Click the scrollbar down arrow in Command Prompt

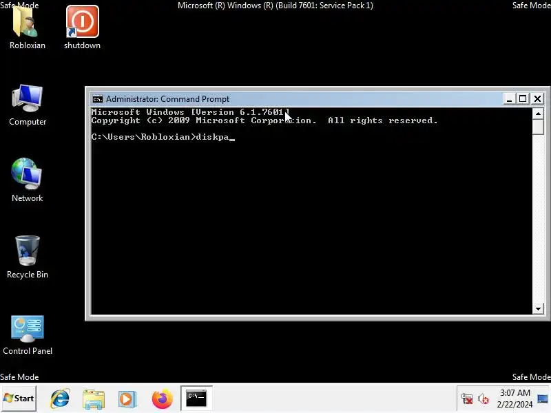click(x=538, y=308)
